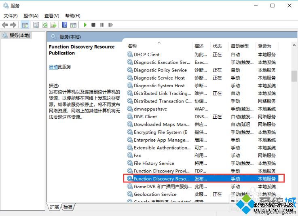Screen dimensions: 298x216
Task: Click gear icon beside DNS Client
Action: (130, 117)
